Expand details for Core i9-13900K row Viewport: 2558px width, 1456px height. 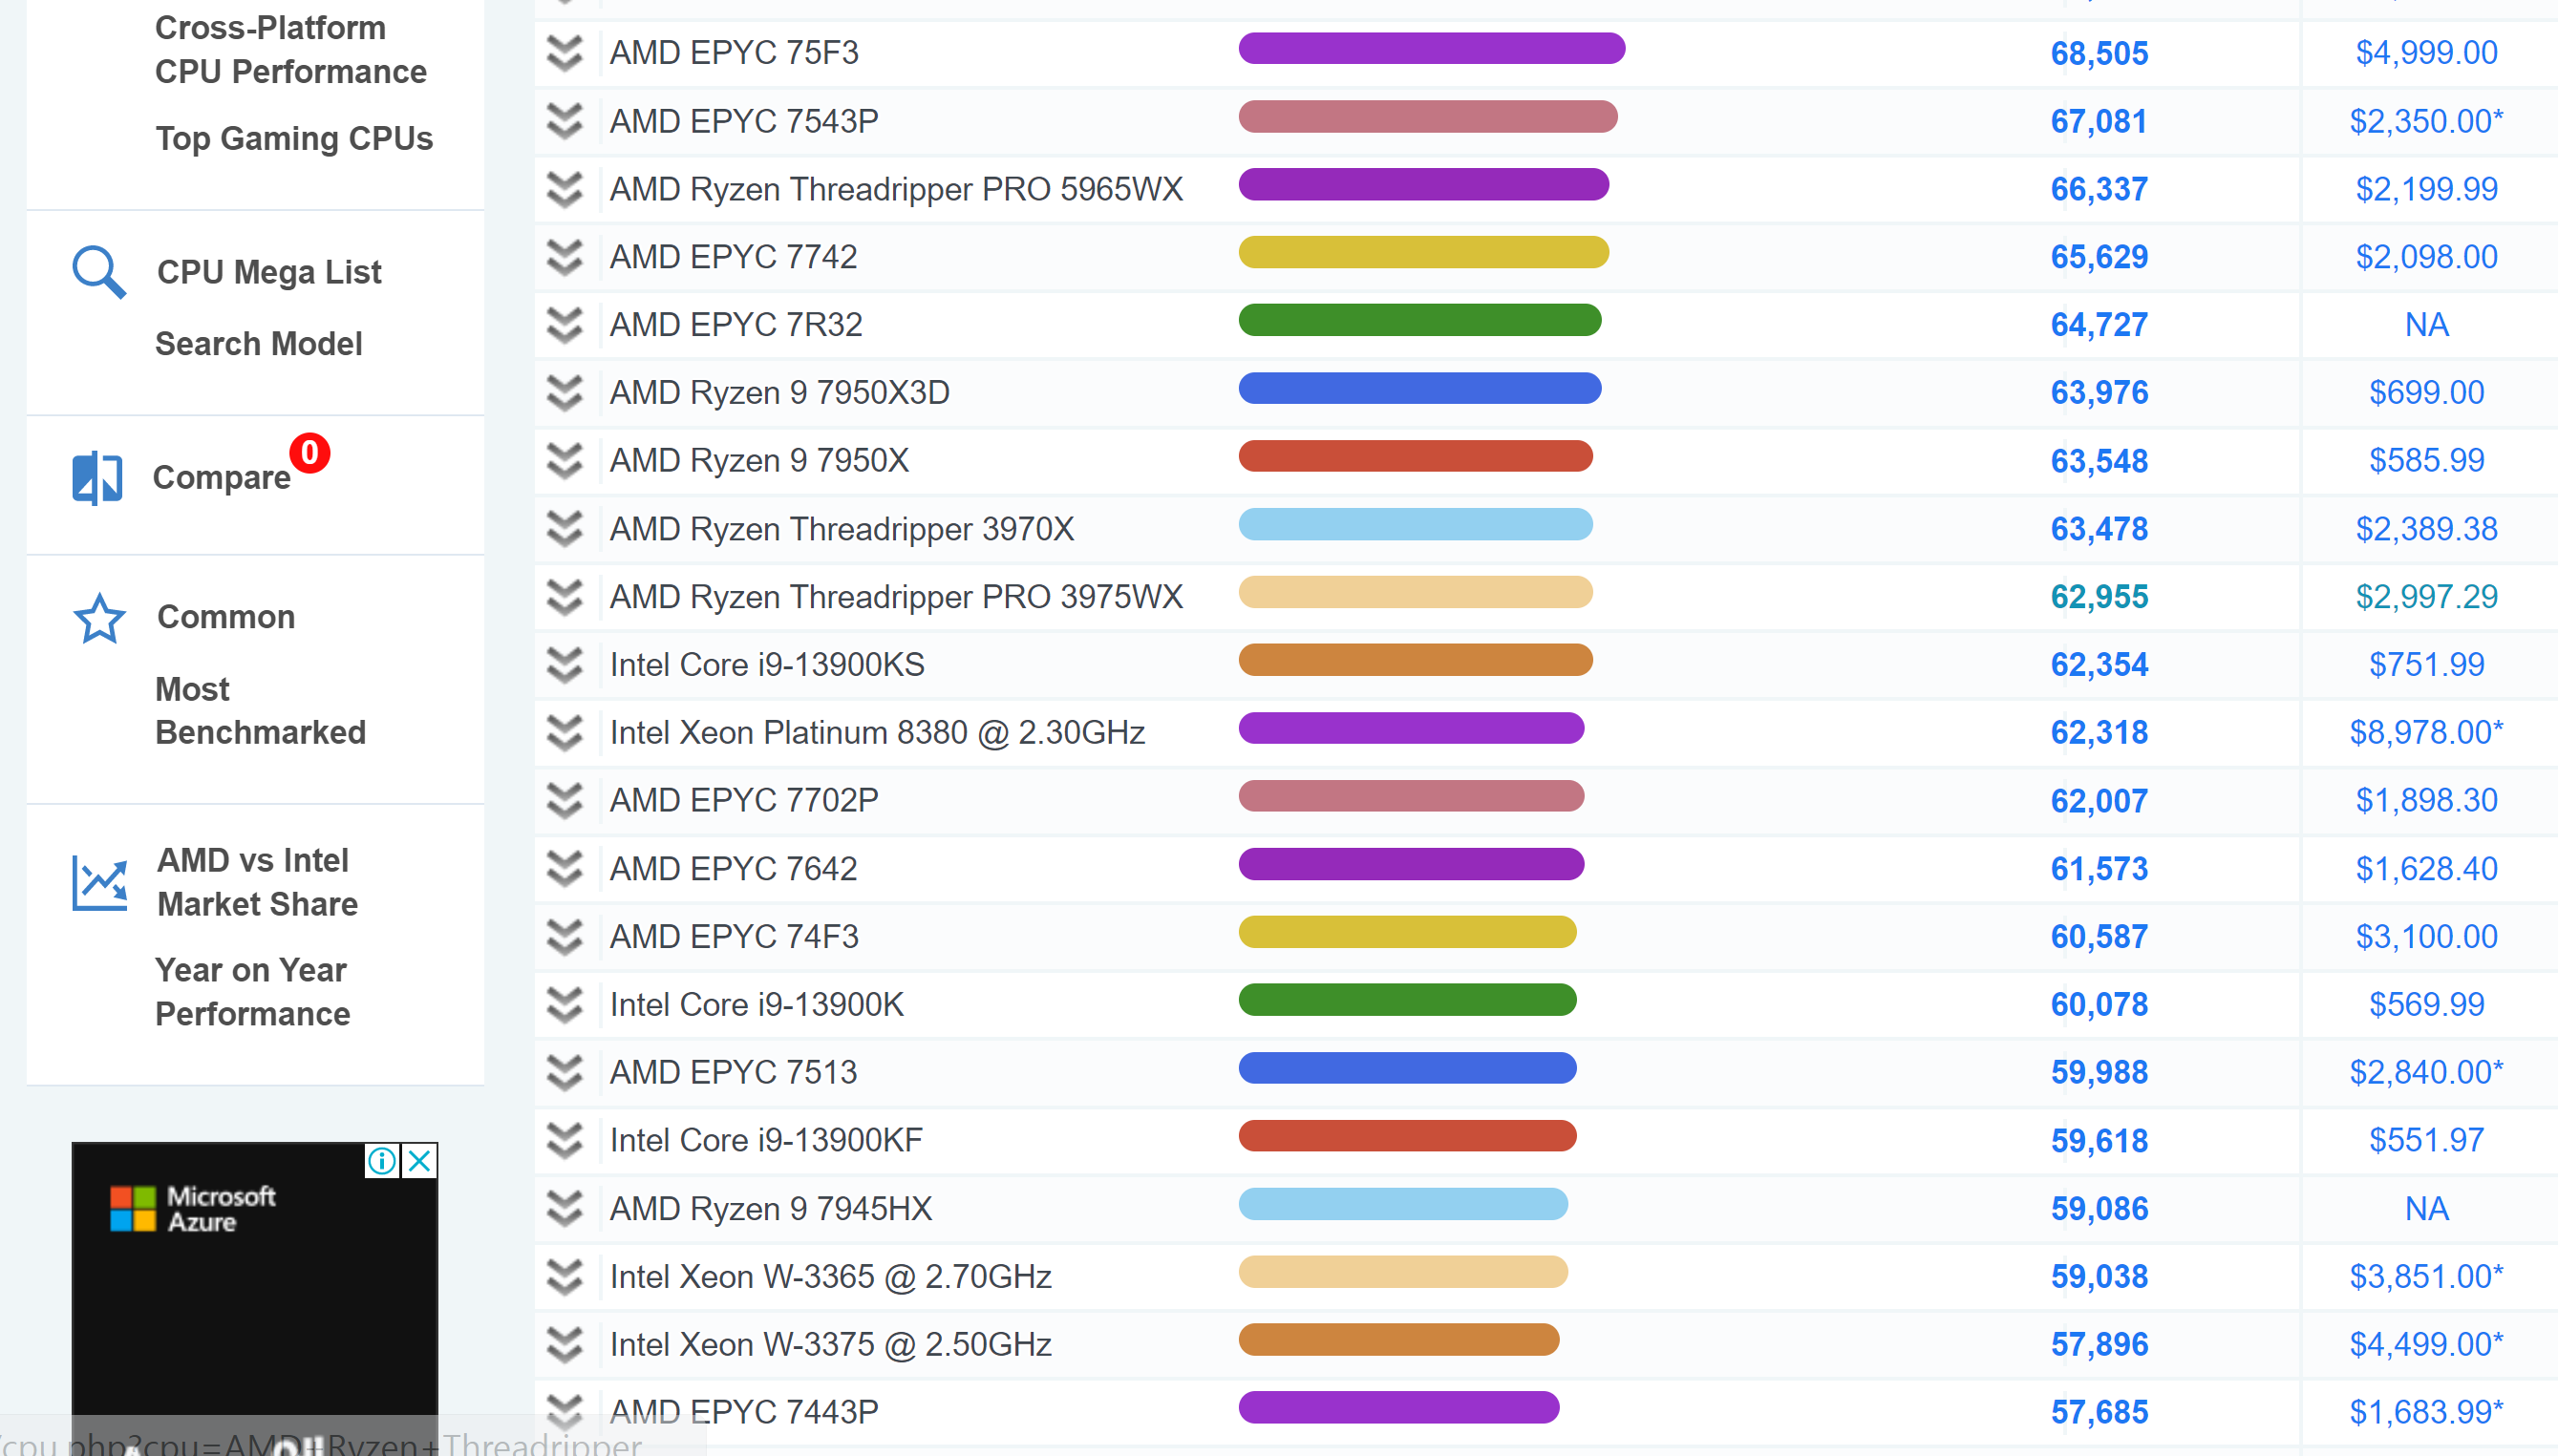click(565, 1005)
